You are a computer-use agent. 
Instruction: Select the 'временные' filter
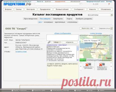(60, 22)
